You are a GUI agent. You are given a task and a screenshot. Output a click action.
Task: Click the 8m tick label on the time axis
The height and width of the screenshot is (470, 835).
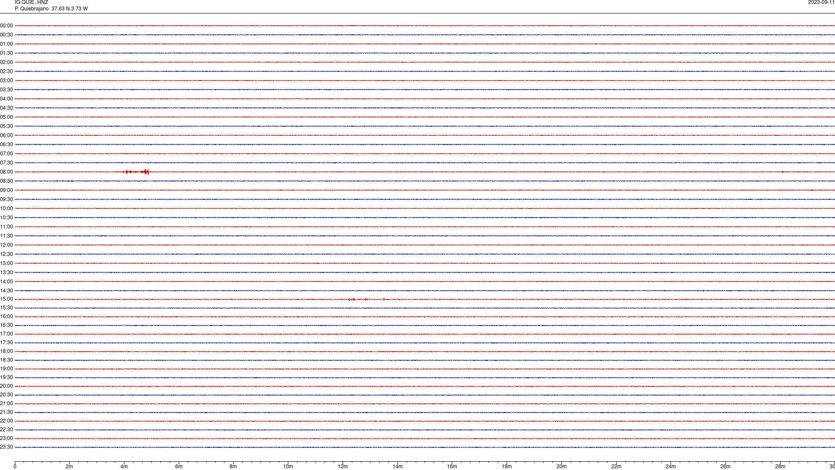pos(233,467)
